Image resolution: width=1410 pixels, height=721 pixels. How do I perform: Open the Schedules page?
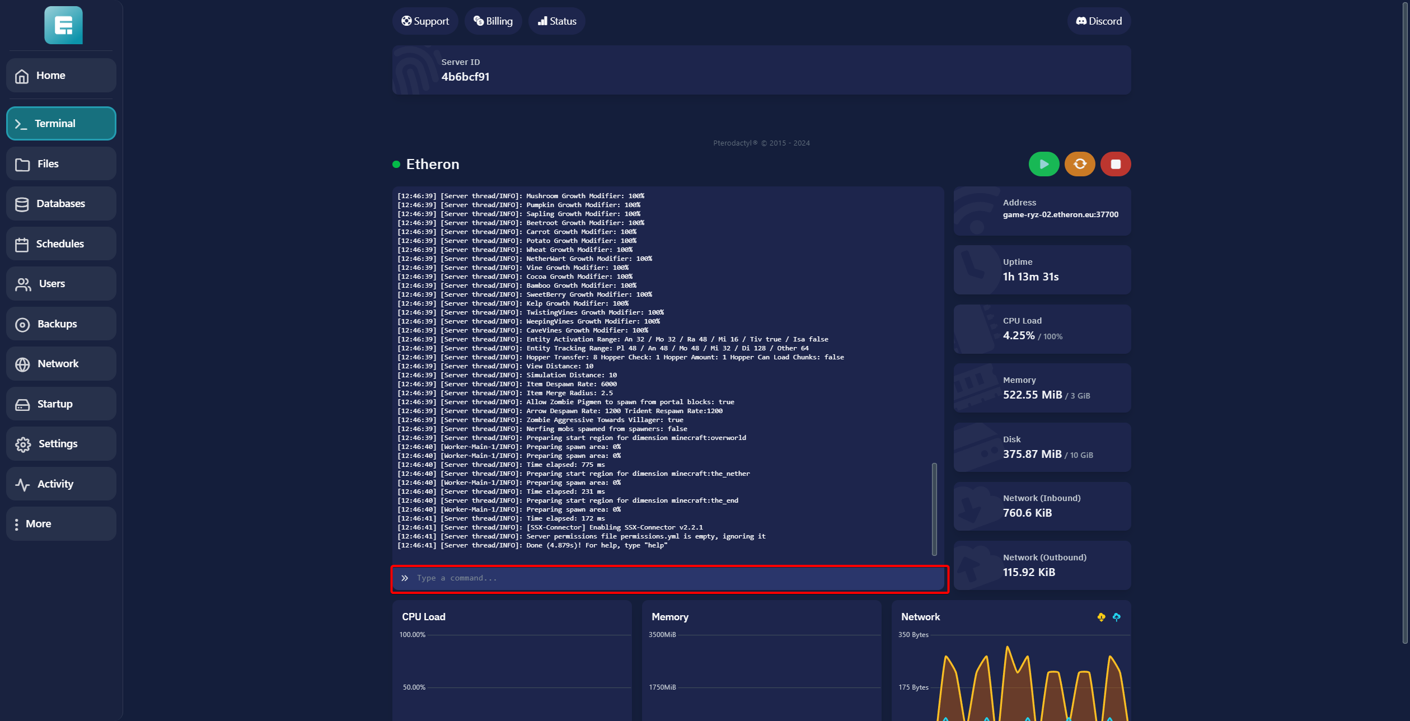pyautogui.click(x=61, y=244)
